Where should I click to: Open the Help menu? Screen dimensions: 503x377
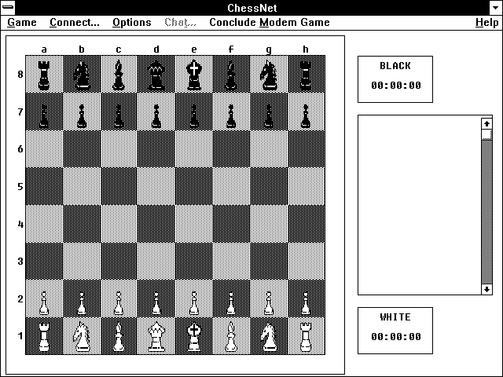coord(487,23)
